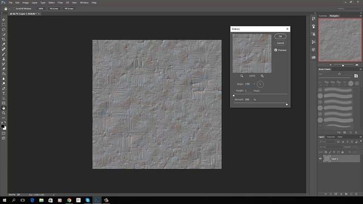This screenshot has height=204, width=363.
Task: Click OK in Emboss dialog
Action: 280,36
